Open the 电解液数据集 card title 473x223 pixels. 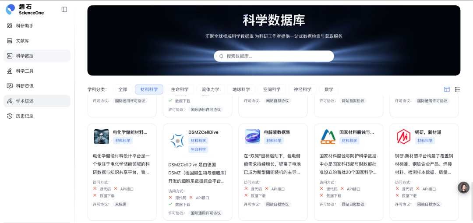pos(277,132)
